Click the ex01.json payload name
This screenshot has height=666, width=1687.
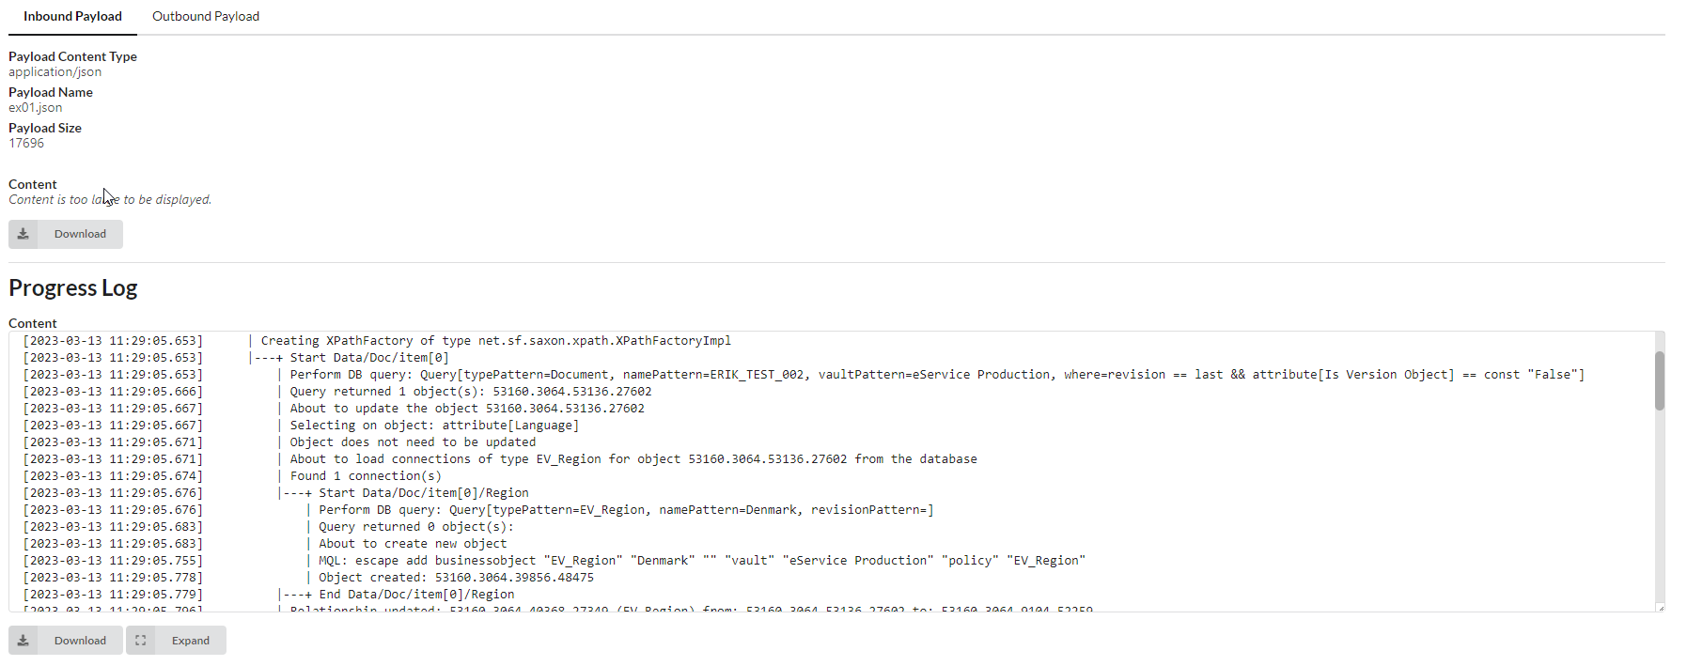36,108
